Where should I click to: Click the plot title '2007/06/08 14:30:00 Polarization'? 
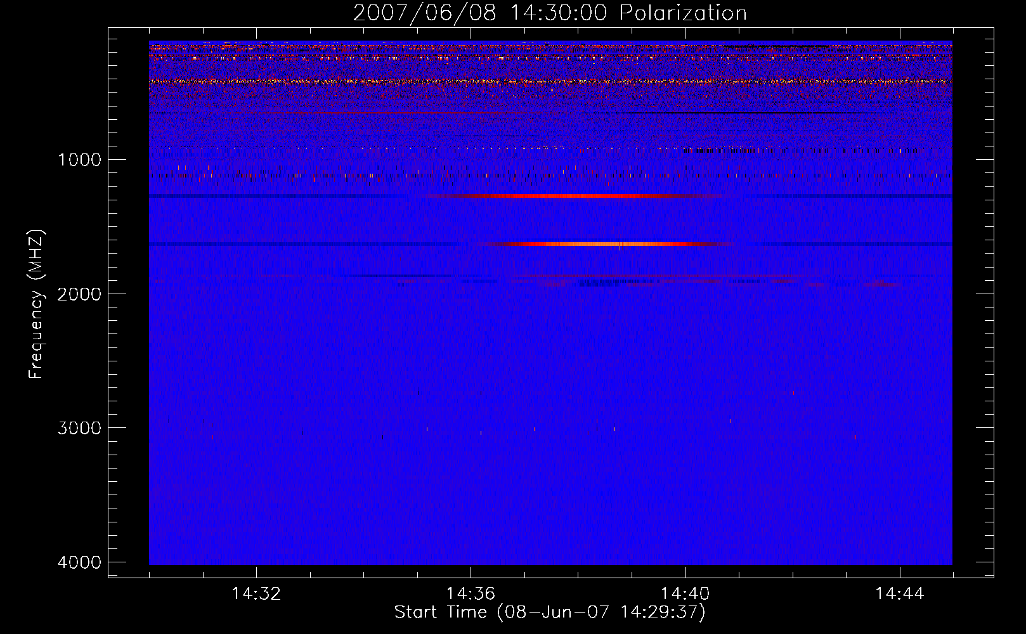550,13
